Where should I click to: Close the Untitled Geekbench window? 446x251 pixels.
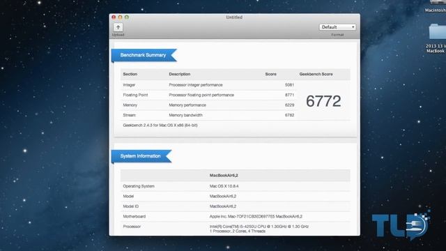114,17
